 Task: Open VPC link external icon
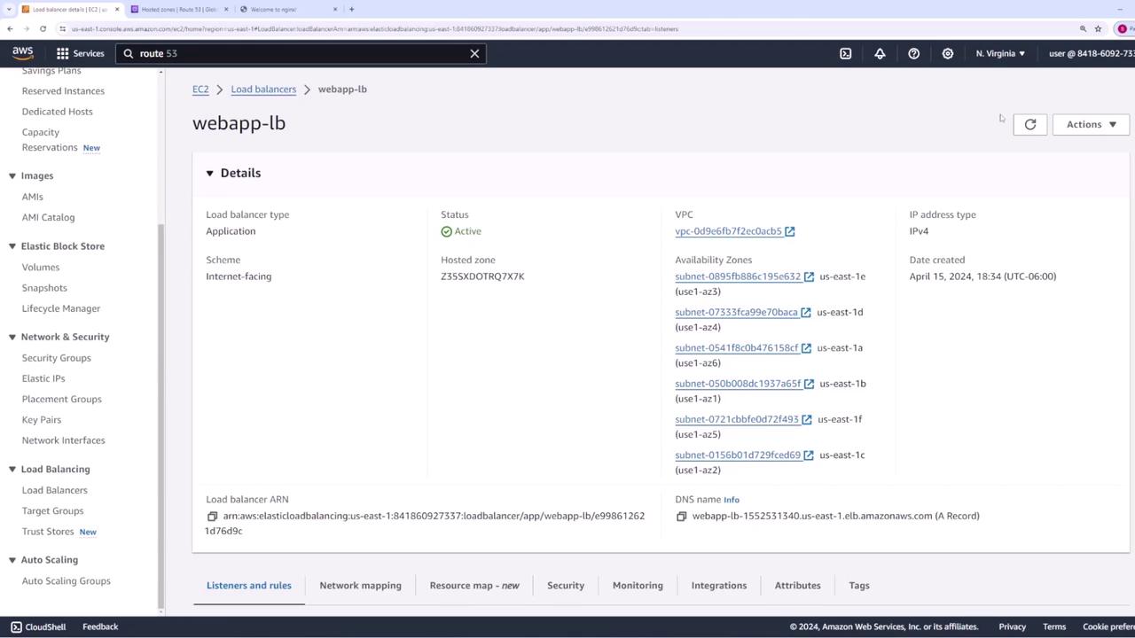tap(790, 231)
